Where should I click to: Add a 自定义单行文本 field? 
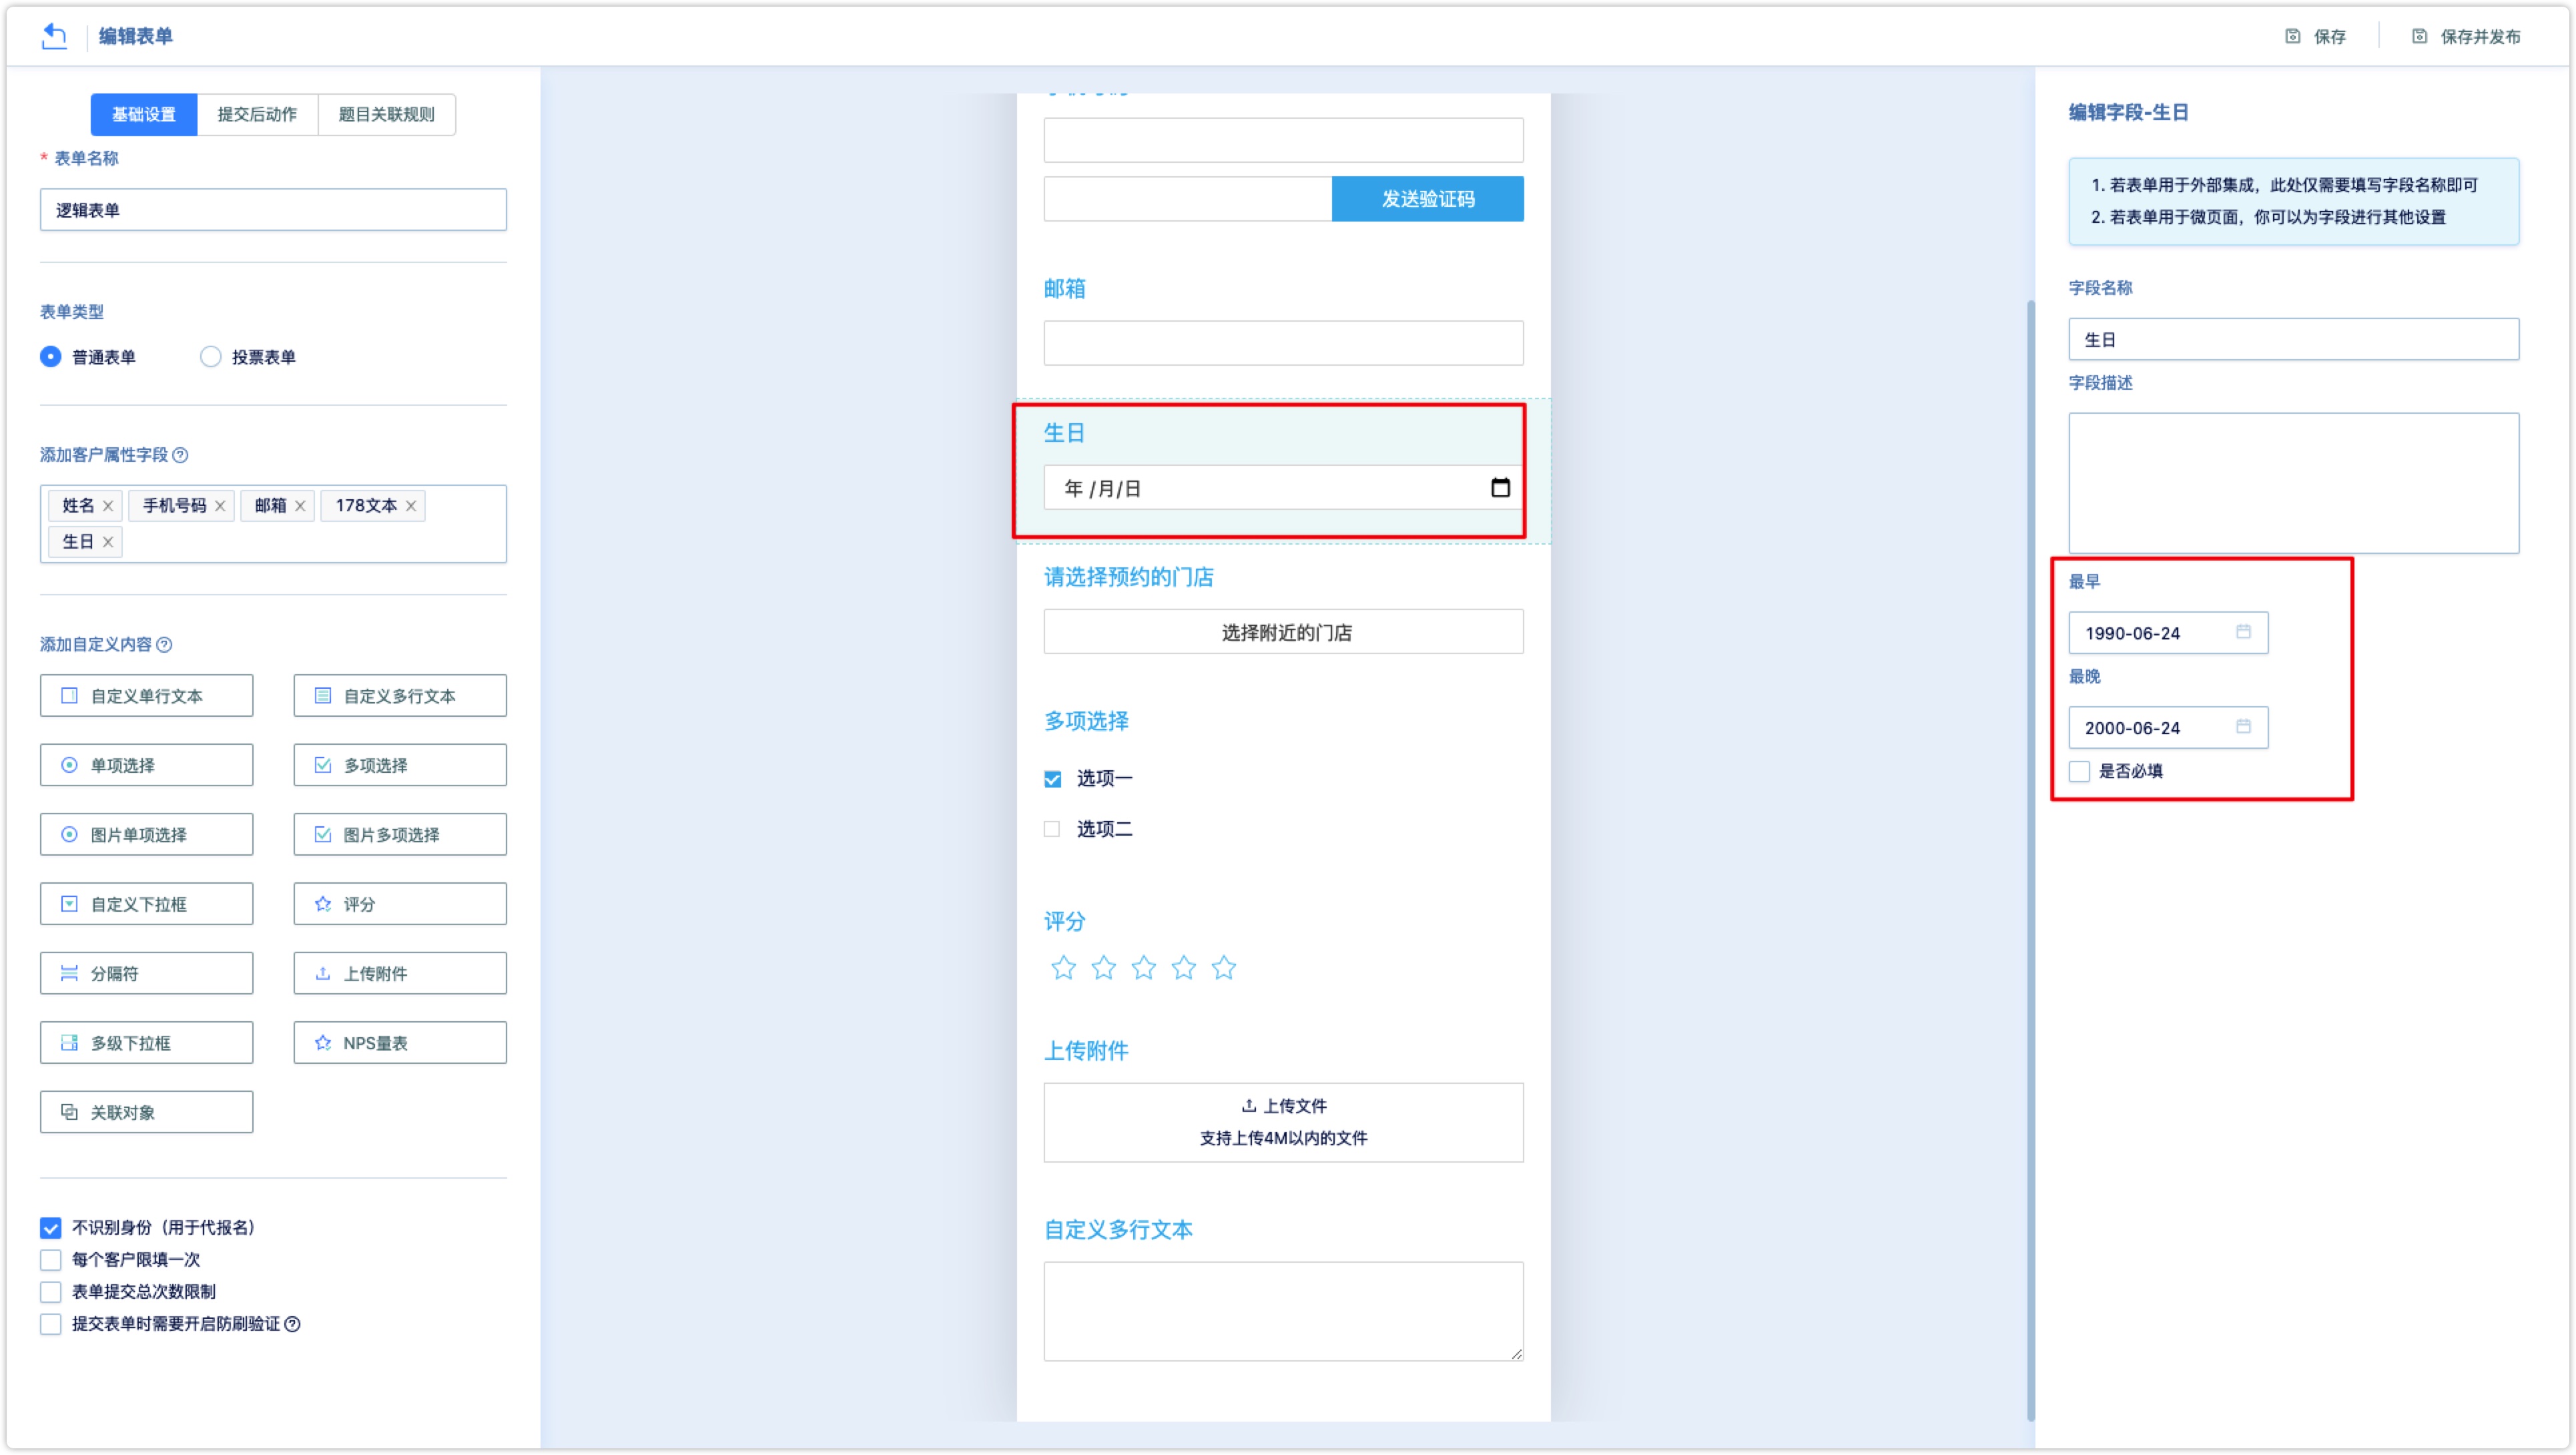[x=147, y=695]
